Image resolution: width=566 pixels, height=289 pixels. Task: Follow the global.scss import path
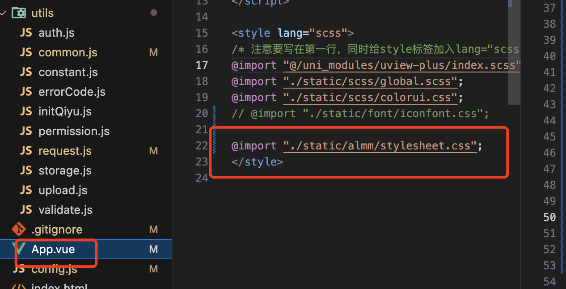(x=370, y=81)
